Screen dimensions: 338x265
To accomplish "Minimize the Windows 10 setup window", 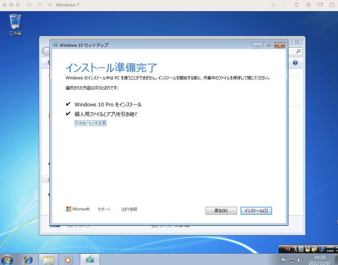I will [x=258, y=45].
